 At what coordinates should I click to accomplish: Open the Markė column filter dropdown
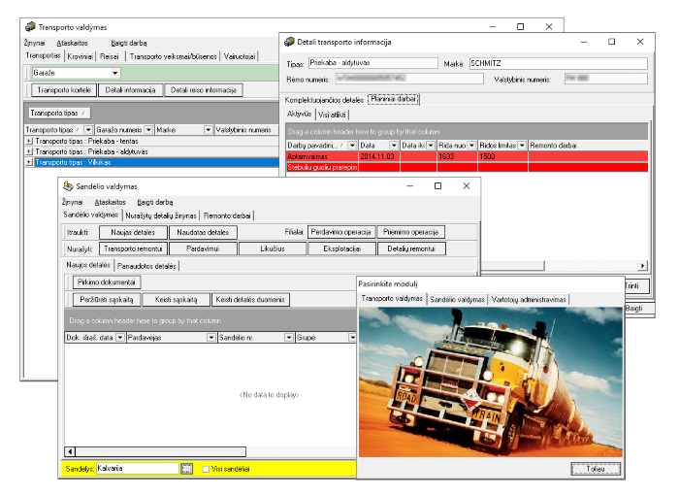209,130
